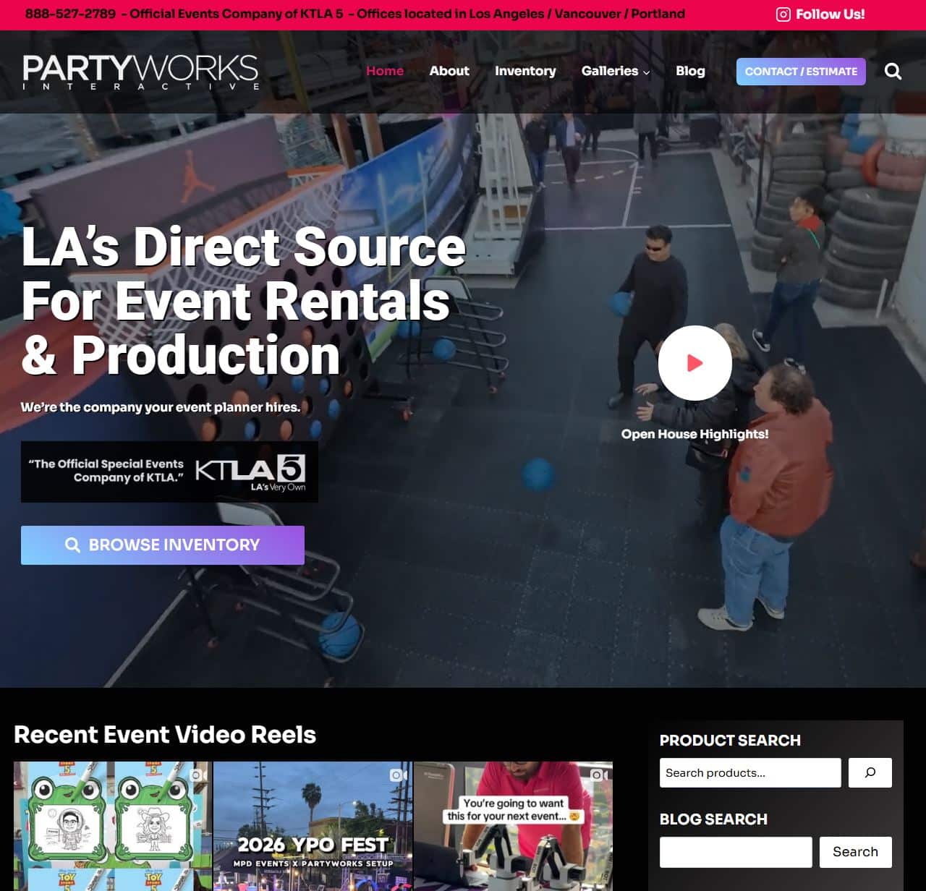
Task: Open the 2026 YPO Fest reel
Action: 313,826
